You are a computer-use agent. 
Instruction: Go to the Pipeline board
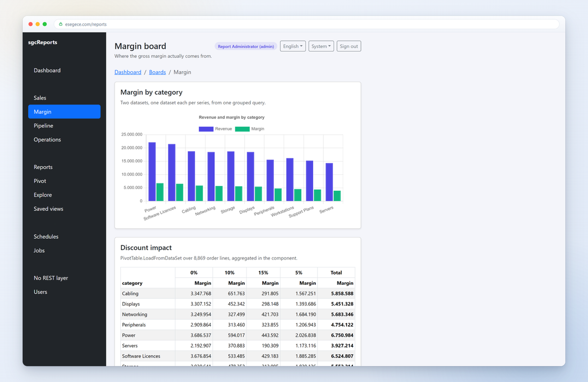64,126
